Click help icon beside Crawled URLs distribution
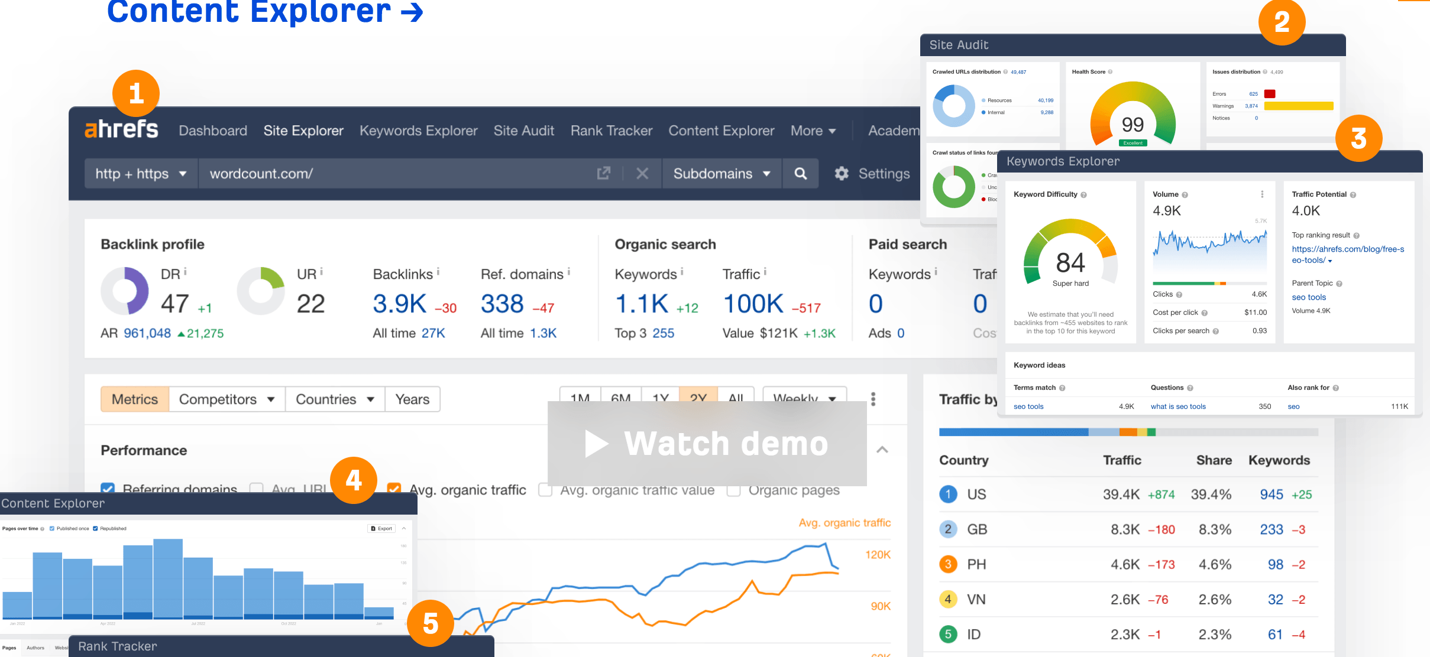The width and height of the screenshot is (1430, 657). 1005,72
